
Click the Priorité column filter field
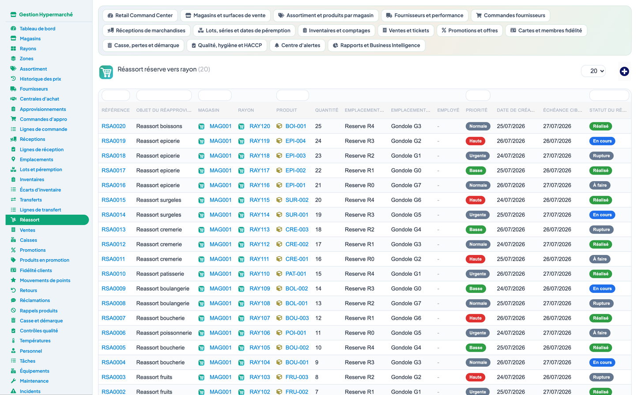click(x=478, y=95)
